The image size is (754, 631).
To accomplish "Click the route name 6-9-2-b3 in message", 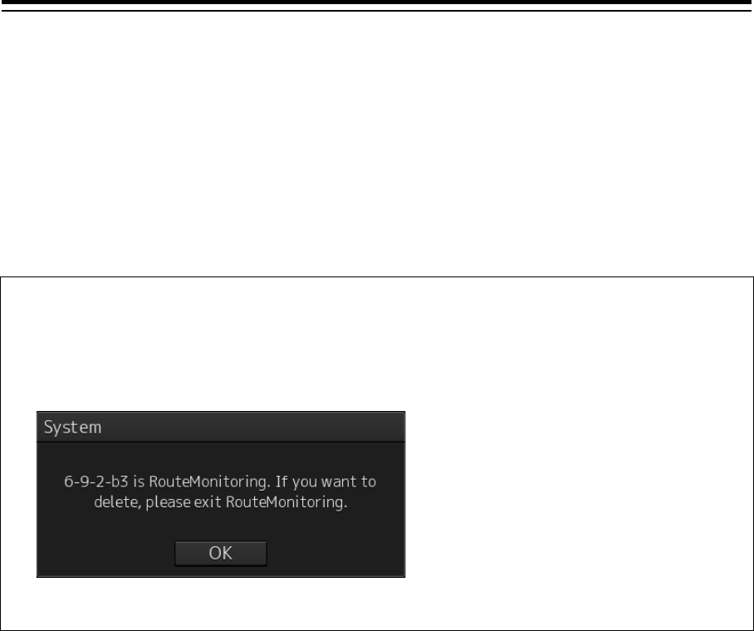I will [x=96, y=482].
